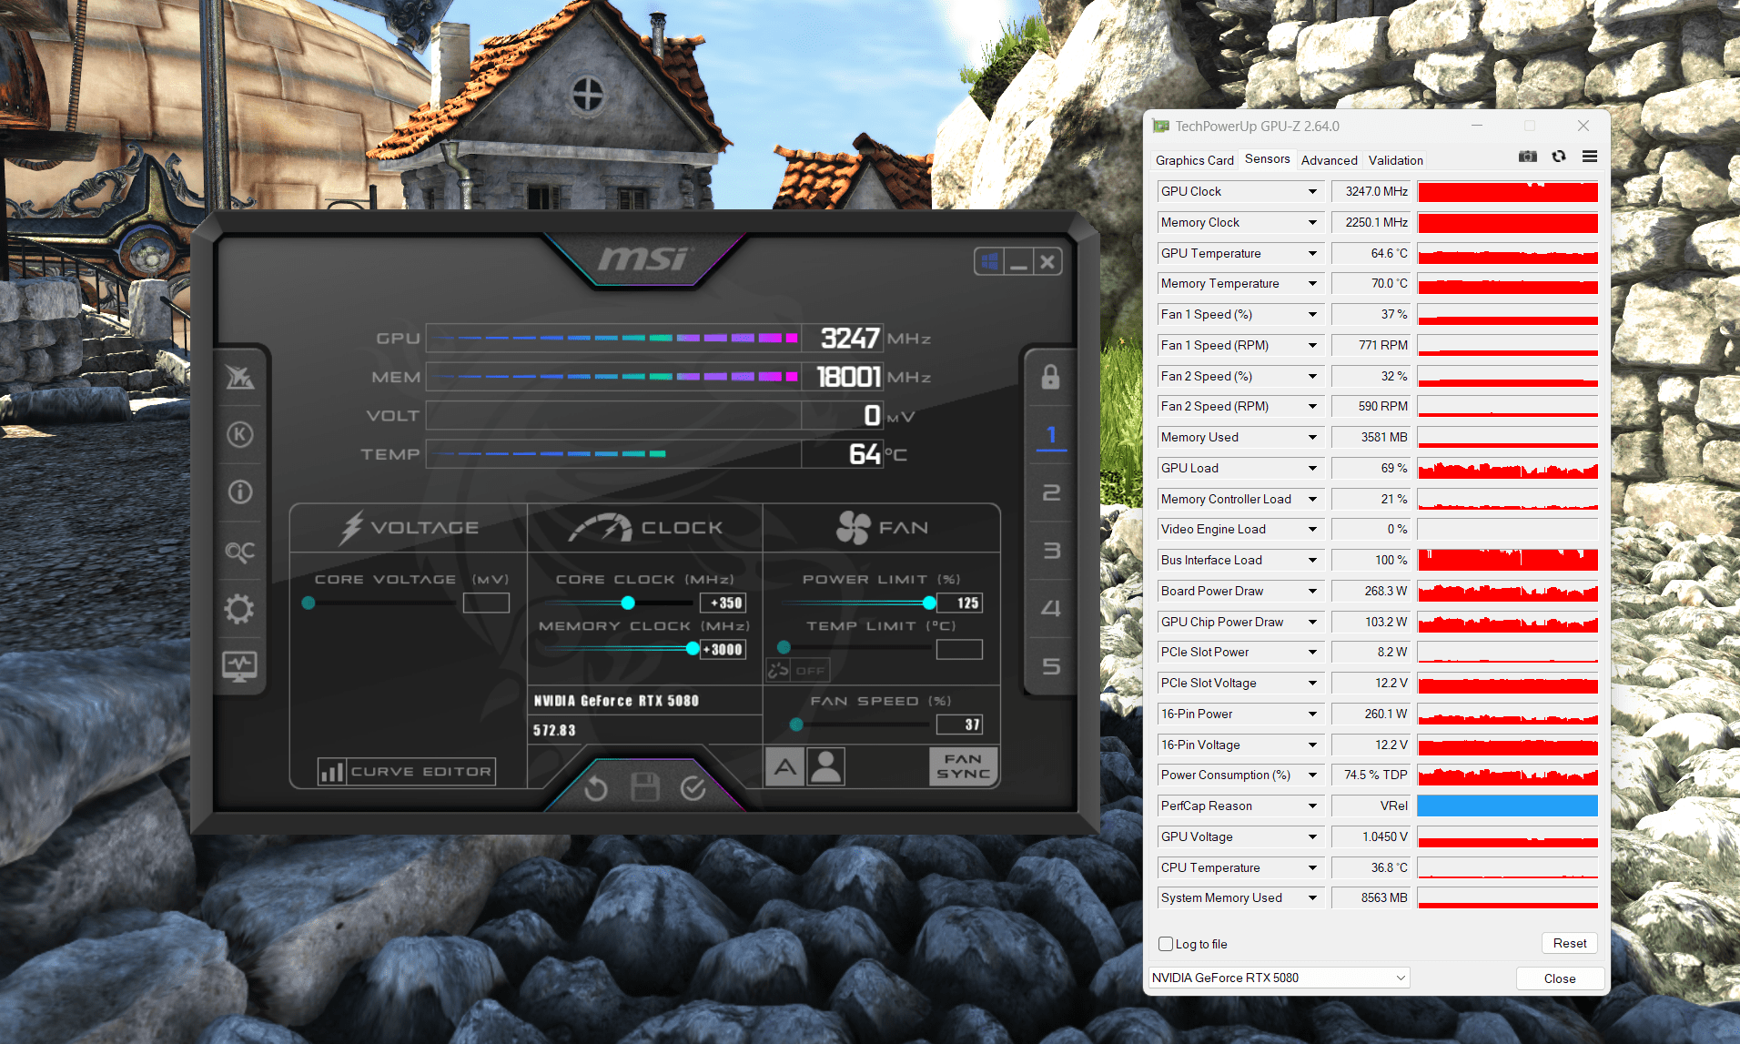Click the GPU-Z title bar app icon
This screenshot has height=1044, width=1740.
pyautogui.click(x=1161, y=126)
